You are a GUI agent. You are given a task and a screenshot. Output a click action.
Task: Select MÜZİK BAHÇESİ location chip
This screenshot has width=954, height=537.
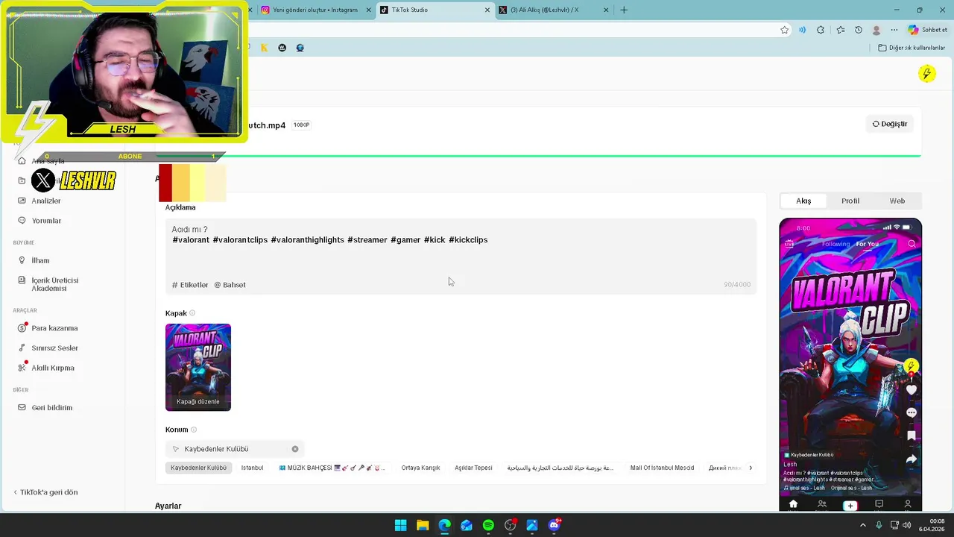click(332, 468)
